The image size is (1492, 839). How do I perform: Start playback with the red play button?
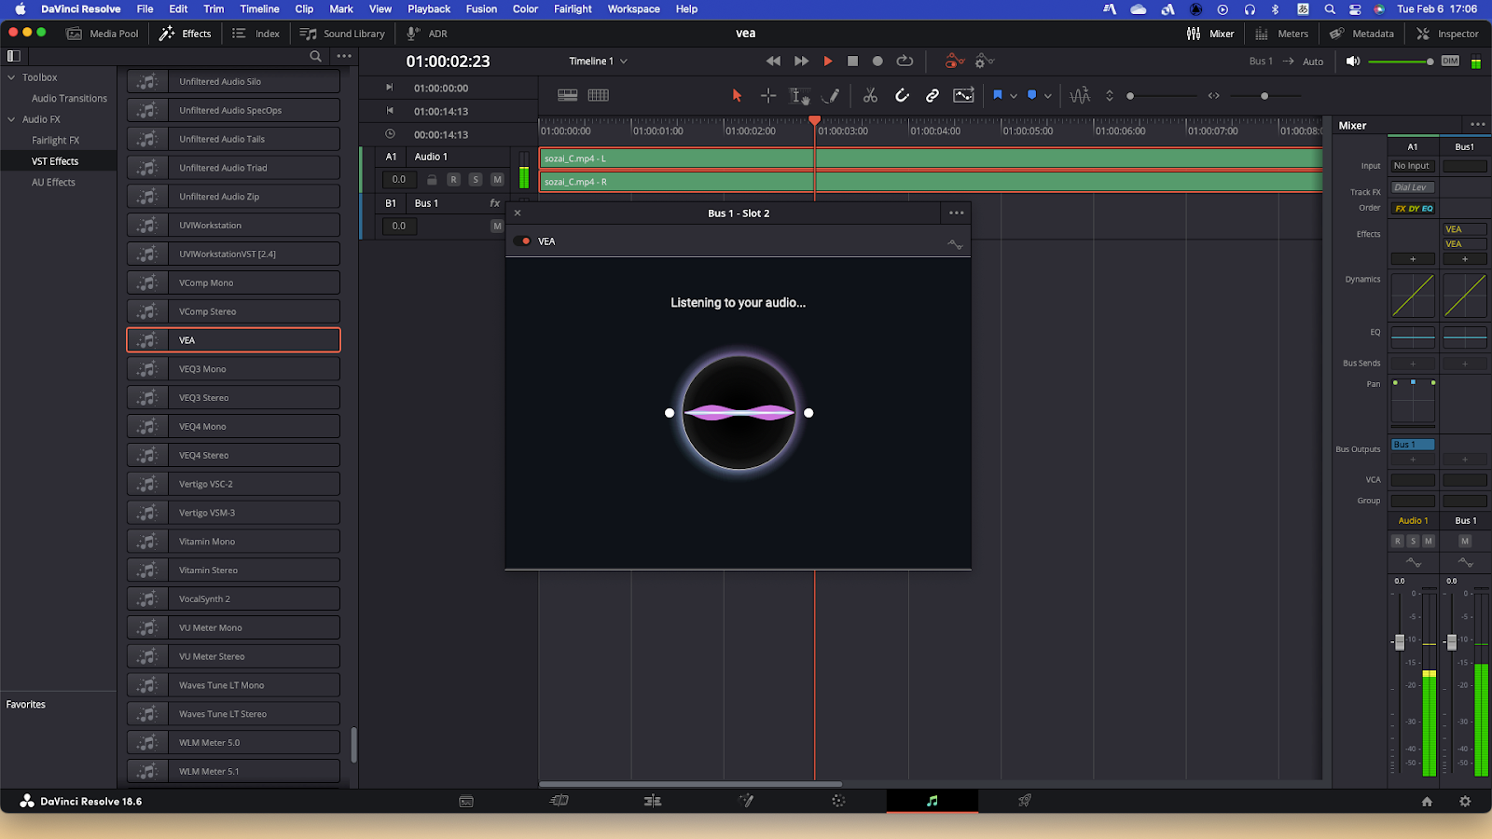[827, 61]
